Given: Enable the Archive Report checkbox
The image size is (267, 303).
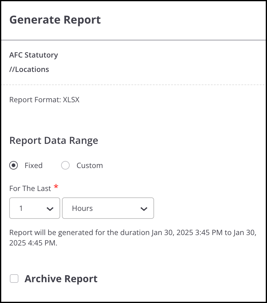Looking at the screenshot, I should pos(14,279).
